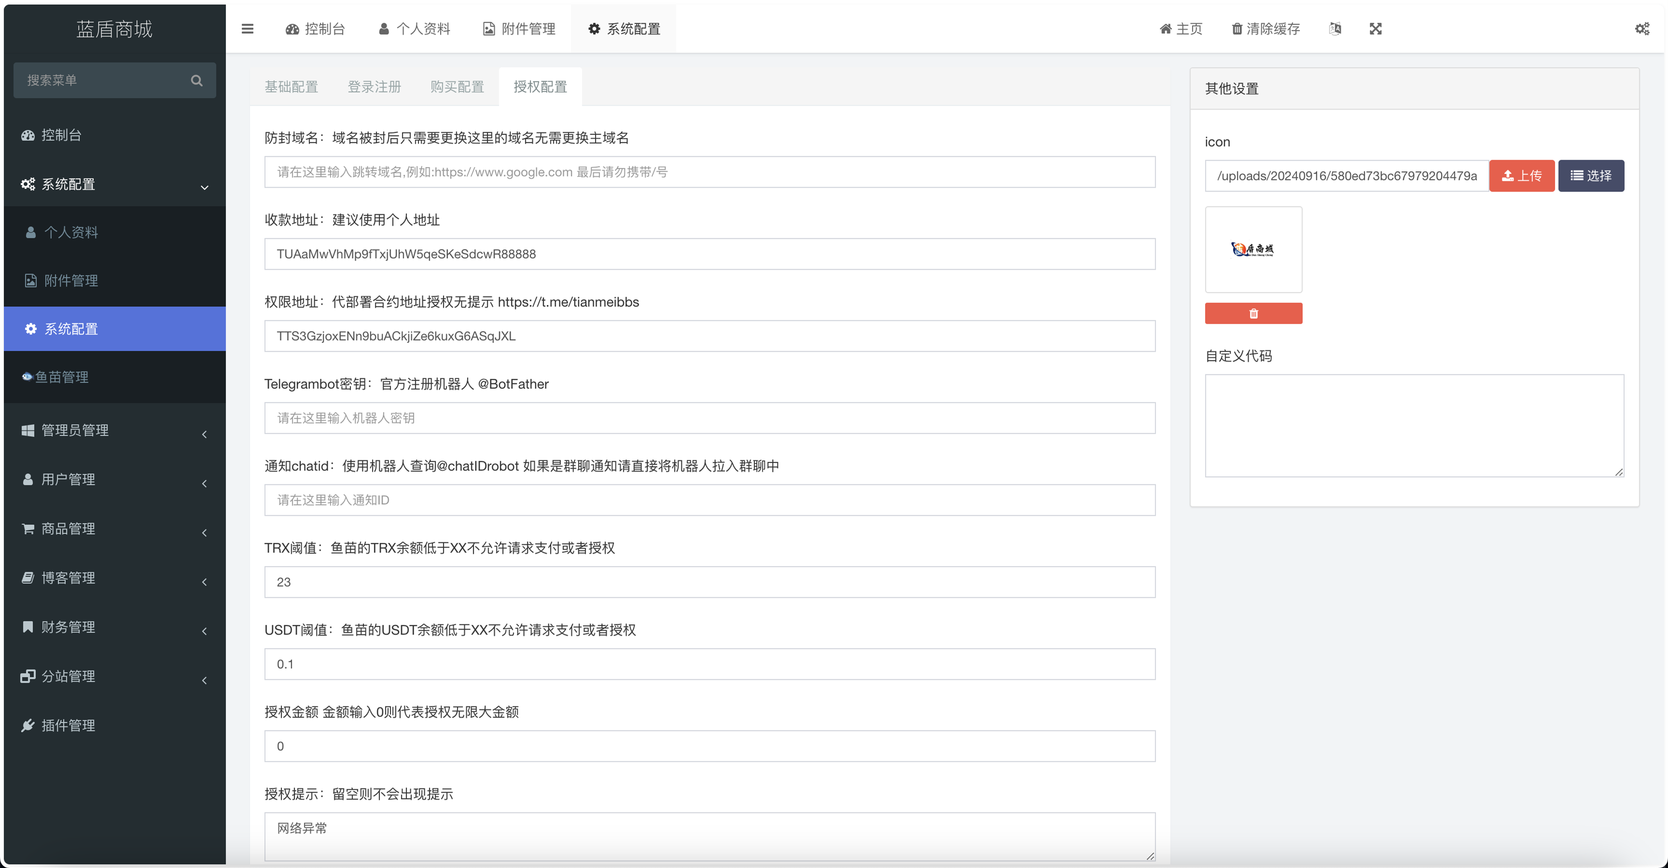
Task: Click the language translate icon in header
Action: pos(1334,28)
